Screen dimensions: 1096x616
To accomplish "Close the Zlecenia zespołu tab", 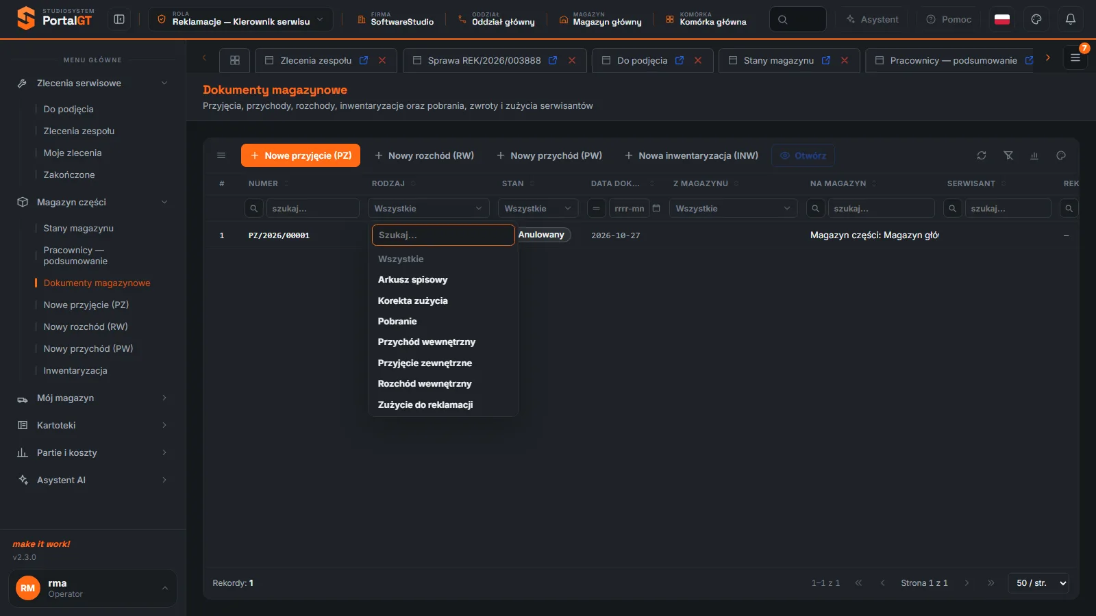I will point(382,60).
